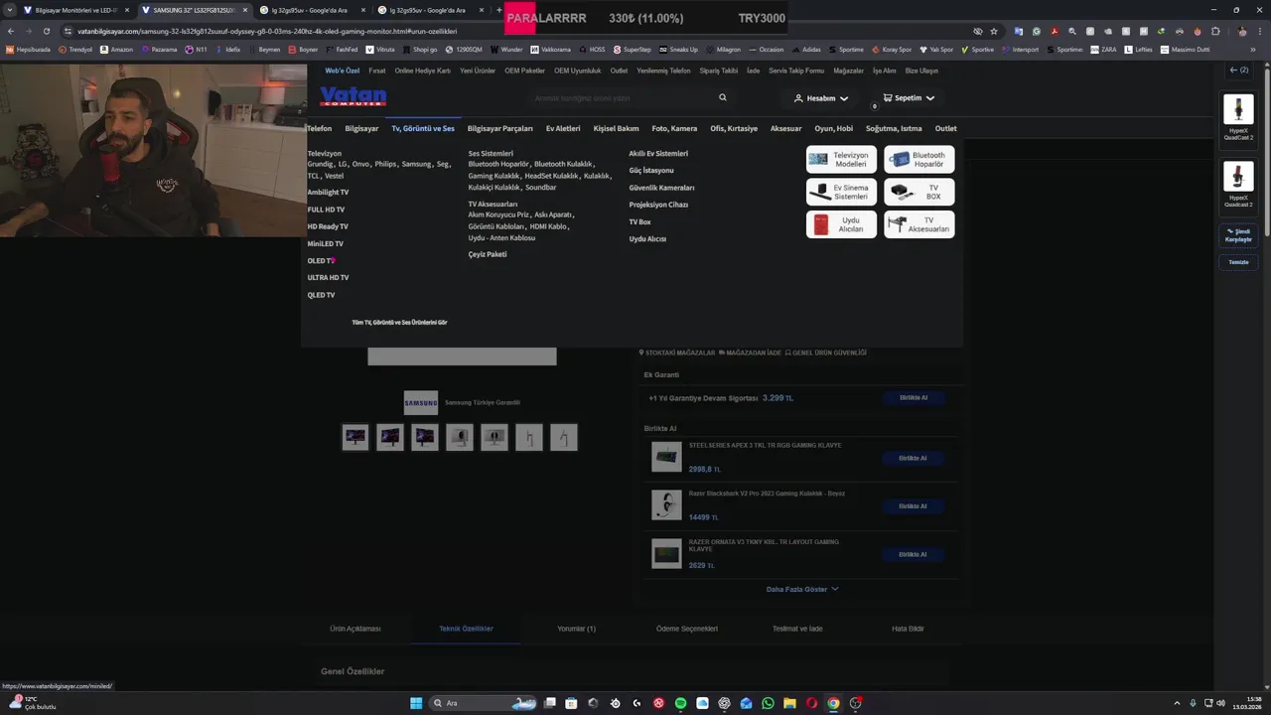Open the Bilgisayar main menu
1271x715 pixels.
click(x=361, y=128)
